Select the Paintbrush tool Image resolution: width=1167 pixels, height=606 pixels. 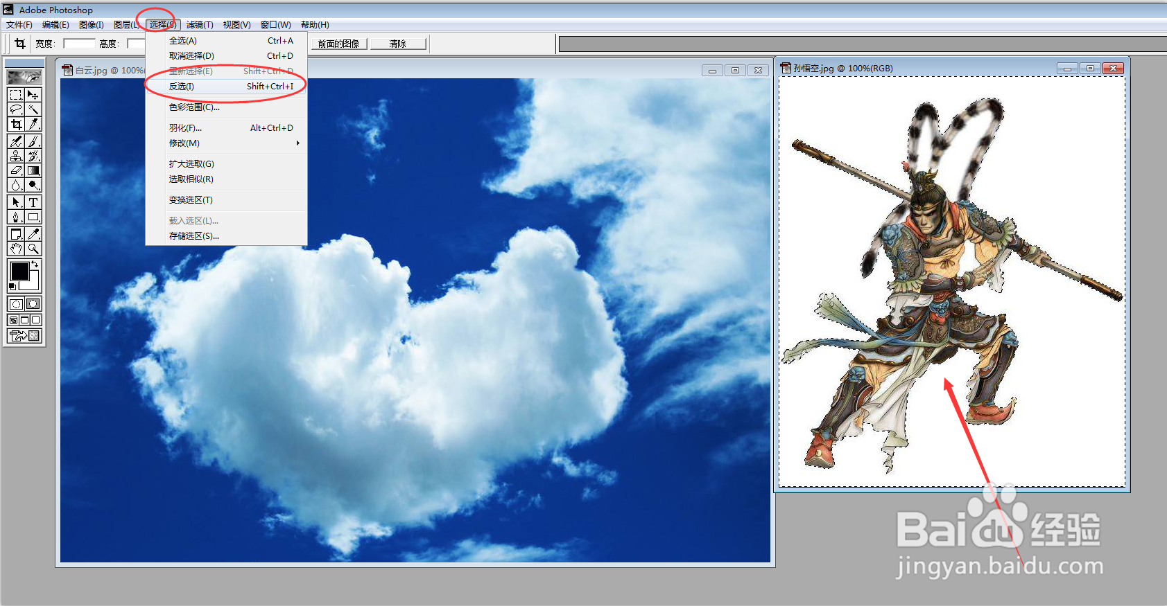(x=33, y=141)
